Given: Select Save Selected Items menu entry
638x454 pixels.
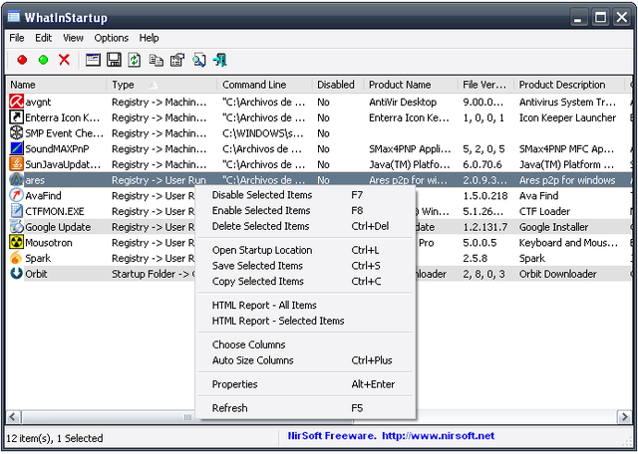Looking at the screenshot, I should pos(306,266).
